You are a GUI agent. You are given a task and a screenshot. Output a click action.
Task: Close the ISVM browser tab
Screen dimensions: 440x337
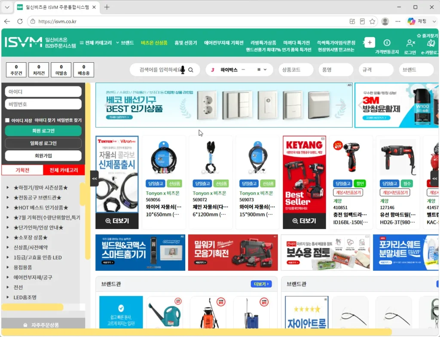[94, 7]
